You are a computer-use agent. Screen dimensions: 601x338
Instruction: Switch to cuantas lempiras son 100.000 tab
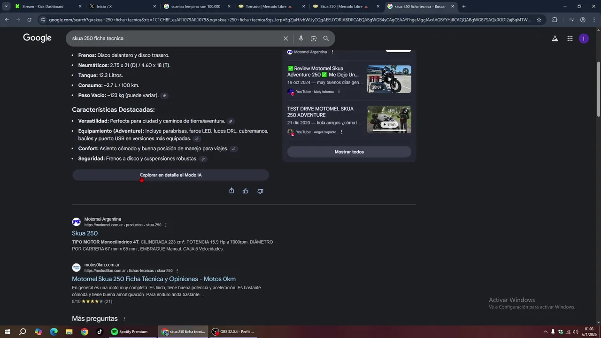[198, 7]
